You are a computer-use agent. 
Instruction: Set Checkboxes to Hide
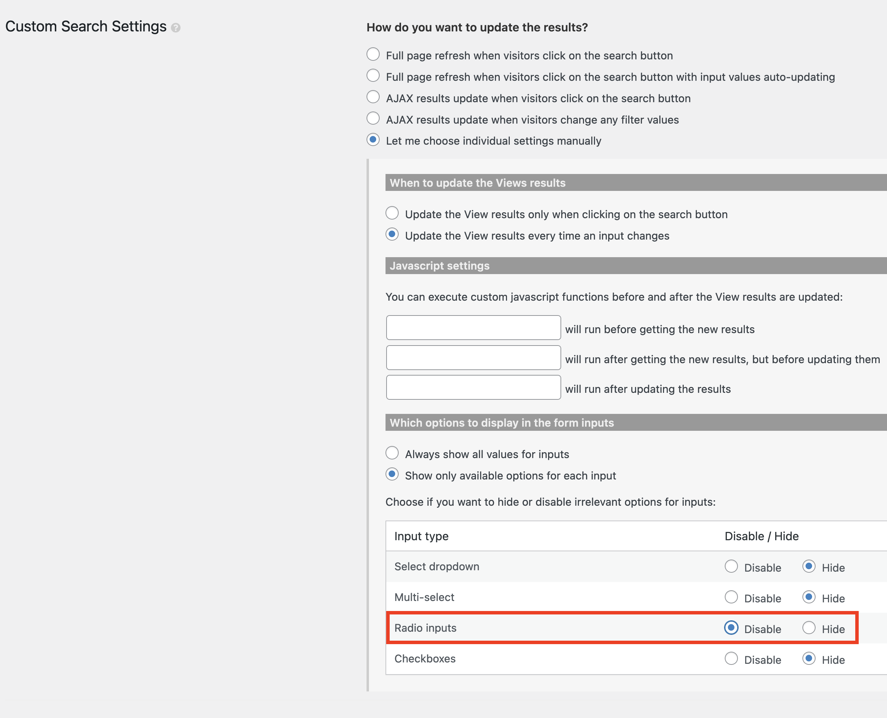click(x=809, y=658)
